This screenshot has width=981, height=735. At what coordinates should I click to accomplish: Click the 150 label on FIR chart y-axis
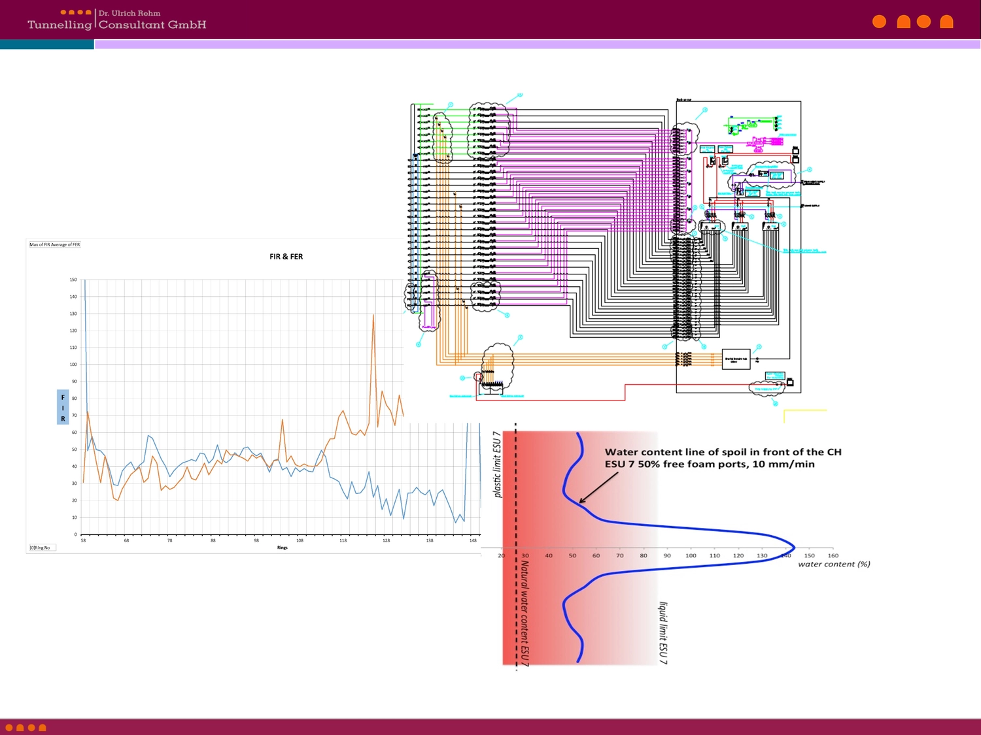73,280
